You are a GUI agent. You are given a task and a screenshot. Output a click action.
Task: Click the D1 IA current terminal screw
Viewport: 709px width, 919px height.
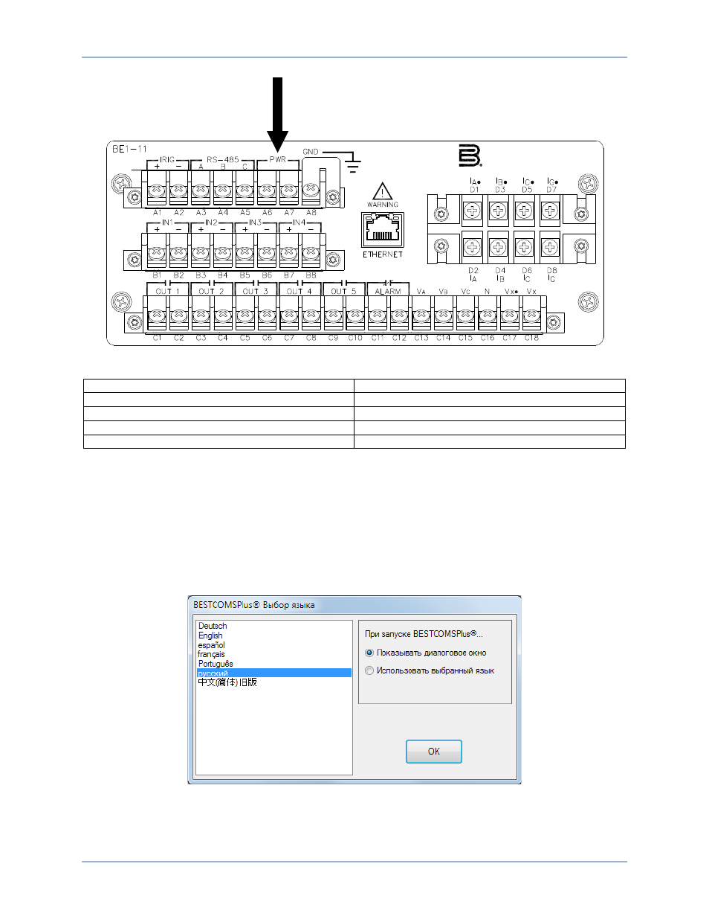click(473, 211)
